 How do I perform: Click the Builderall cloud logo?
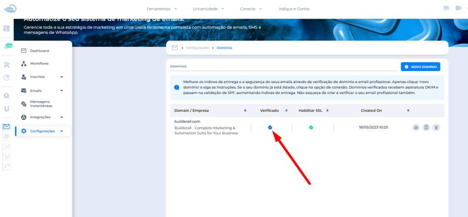(x=10, y=8)
